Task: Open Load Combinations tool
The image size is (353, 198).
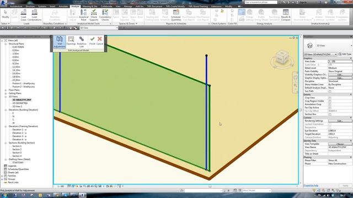Action: click(34, 15)
